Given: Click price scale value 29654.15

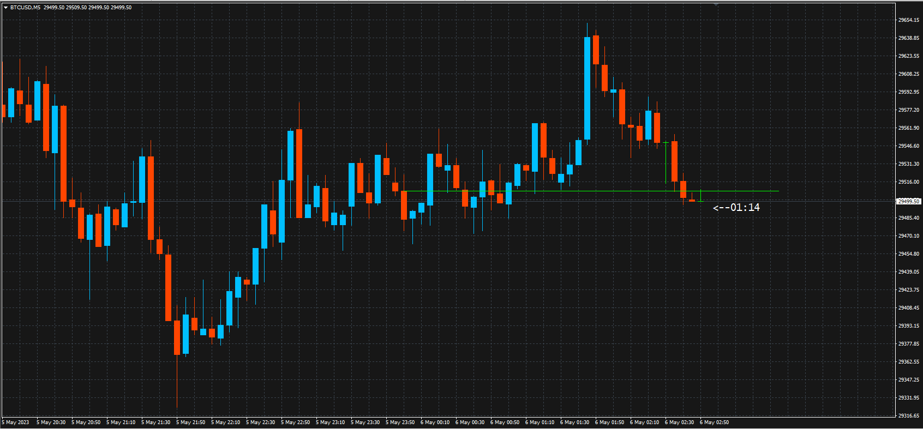Looking at the screenshot, I should coord(909,20).
